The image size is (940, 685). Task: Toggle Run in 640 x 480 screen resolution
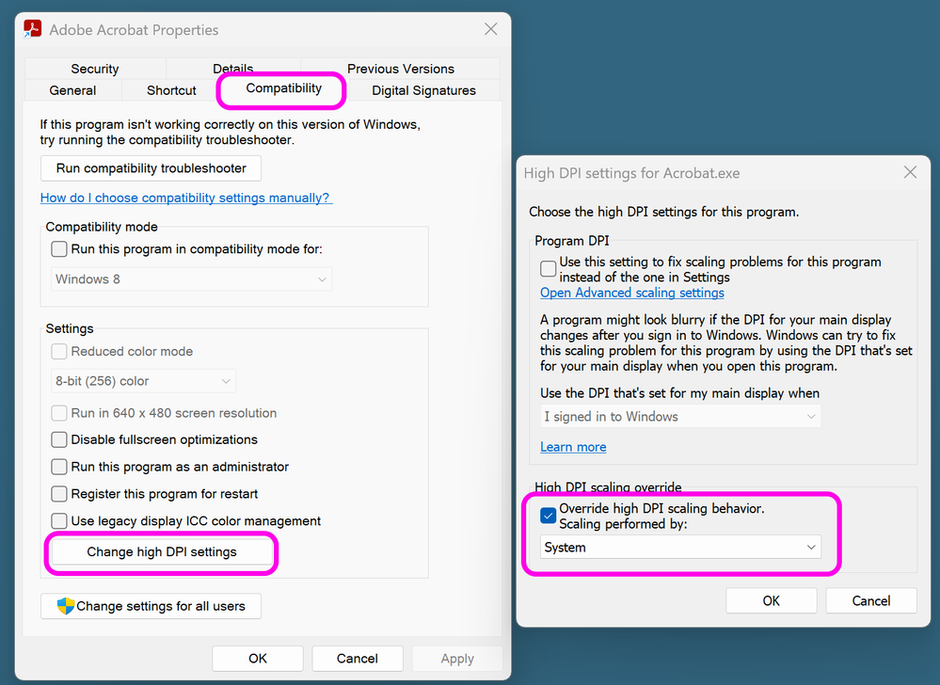coord(59,413)
